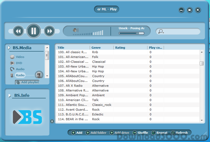The height and width of the screenshot is (142, 210).
Task: Click the round microphone icon beside Radio
Action: 39,75
